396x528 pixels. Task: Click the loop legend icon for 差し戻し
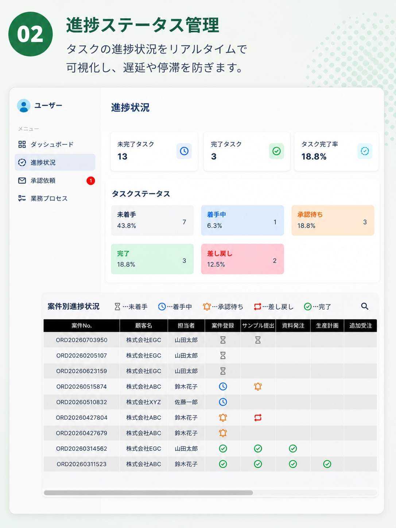click(x=257, y=307)
